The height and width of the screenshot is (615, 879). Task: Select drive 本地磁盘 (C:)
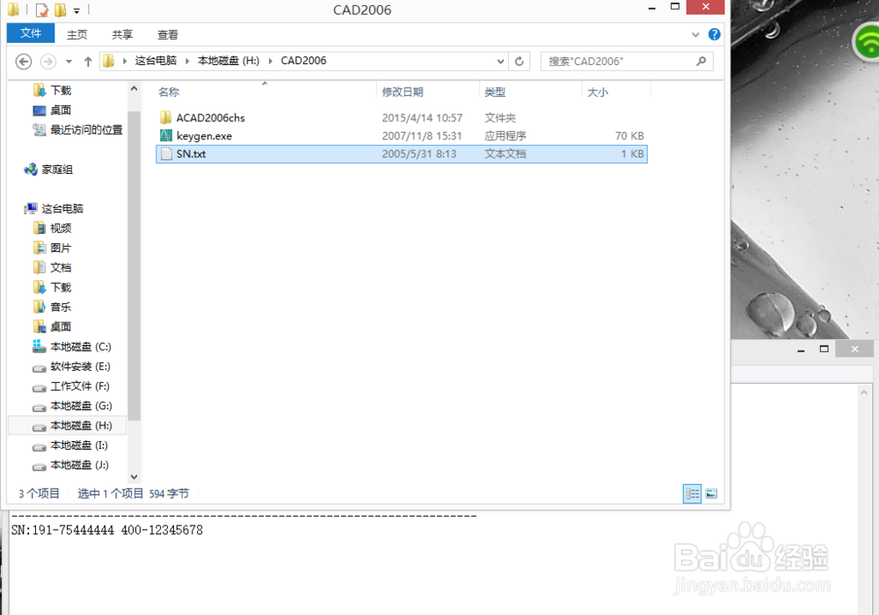tap(80, 347)
